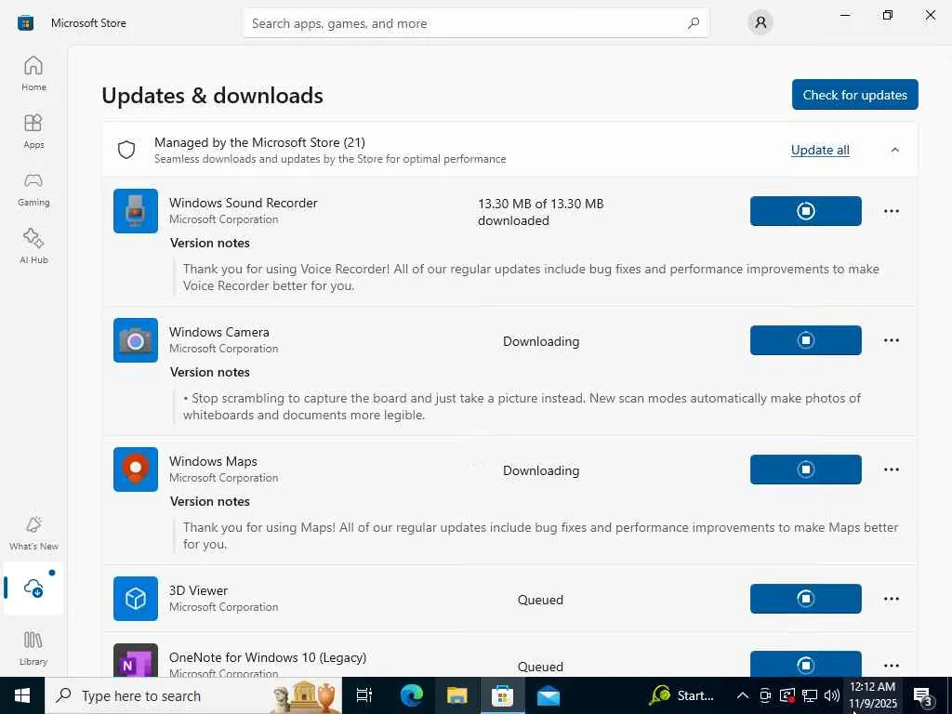The image size is (952, 714).
Task: Stop the Windows Maps download
Action: 806,469
